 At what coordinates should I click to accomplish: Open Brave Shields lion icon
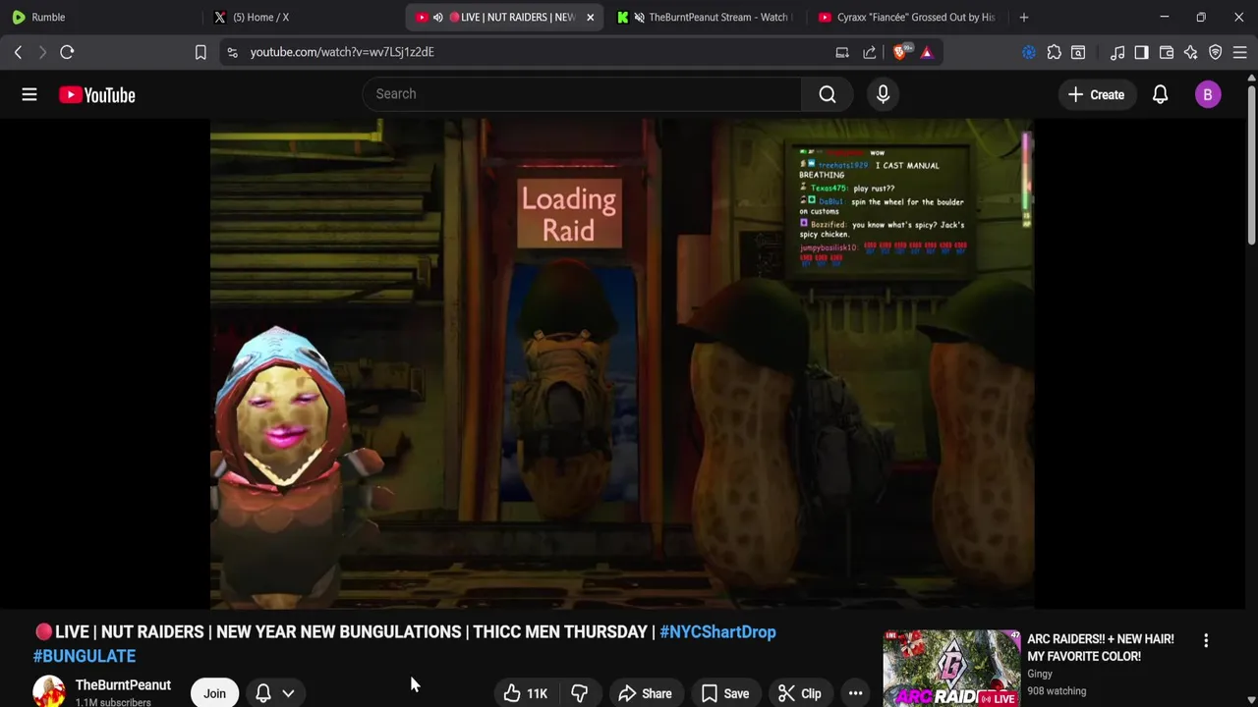[x=901, y=52]
